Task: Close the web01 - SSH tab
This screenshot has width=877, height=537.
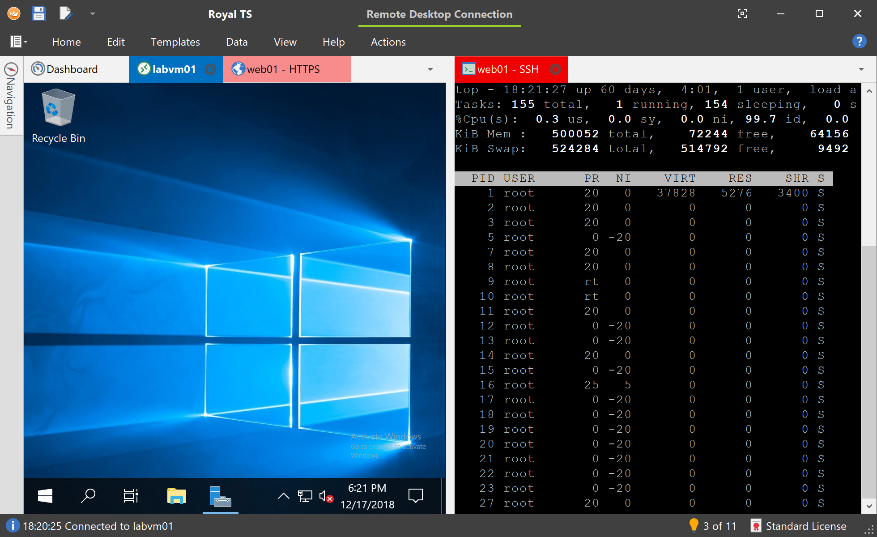Action: tap(555, 69)
